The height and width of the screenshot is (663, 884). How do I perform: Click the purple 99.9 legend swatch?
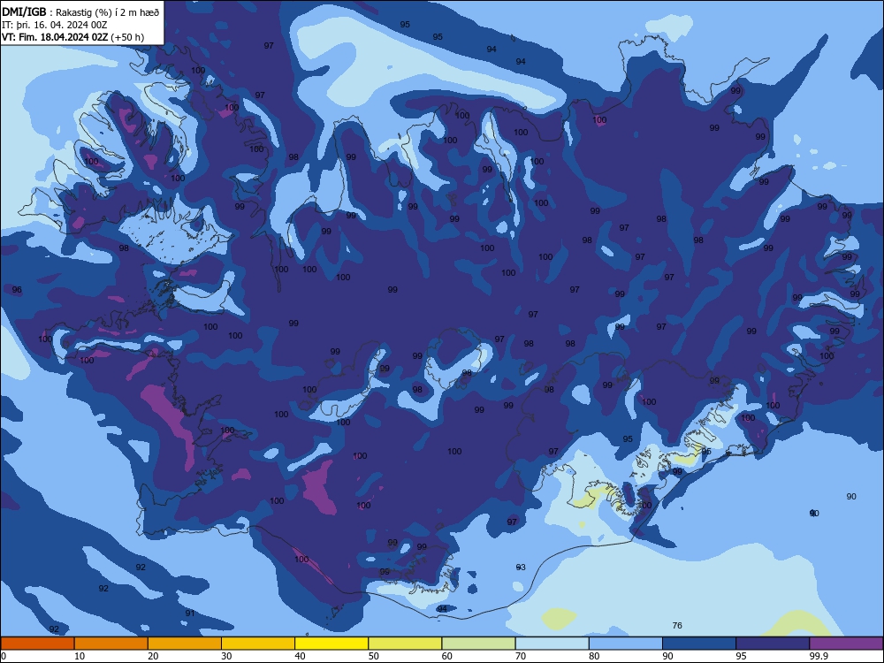846,644
